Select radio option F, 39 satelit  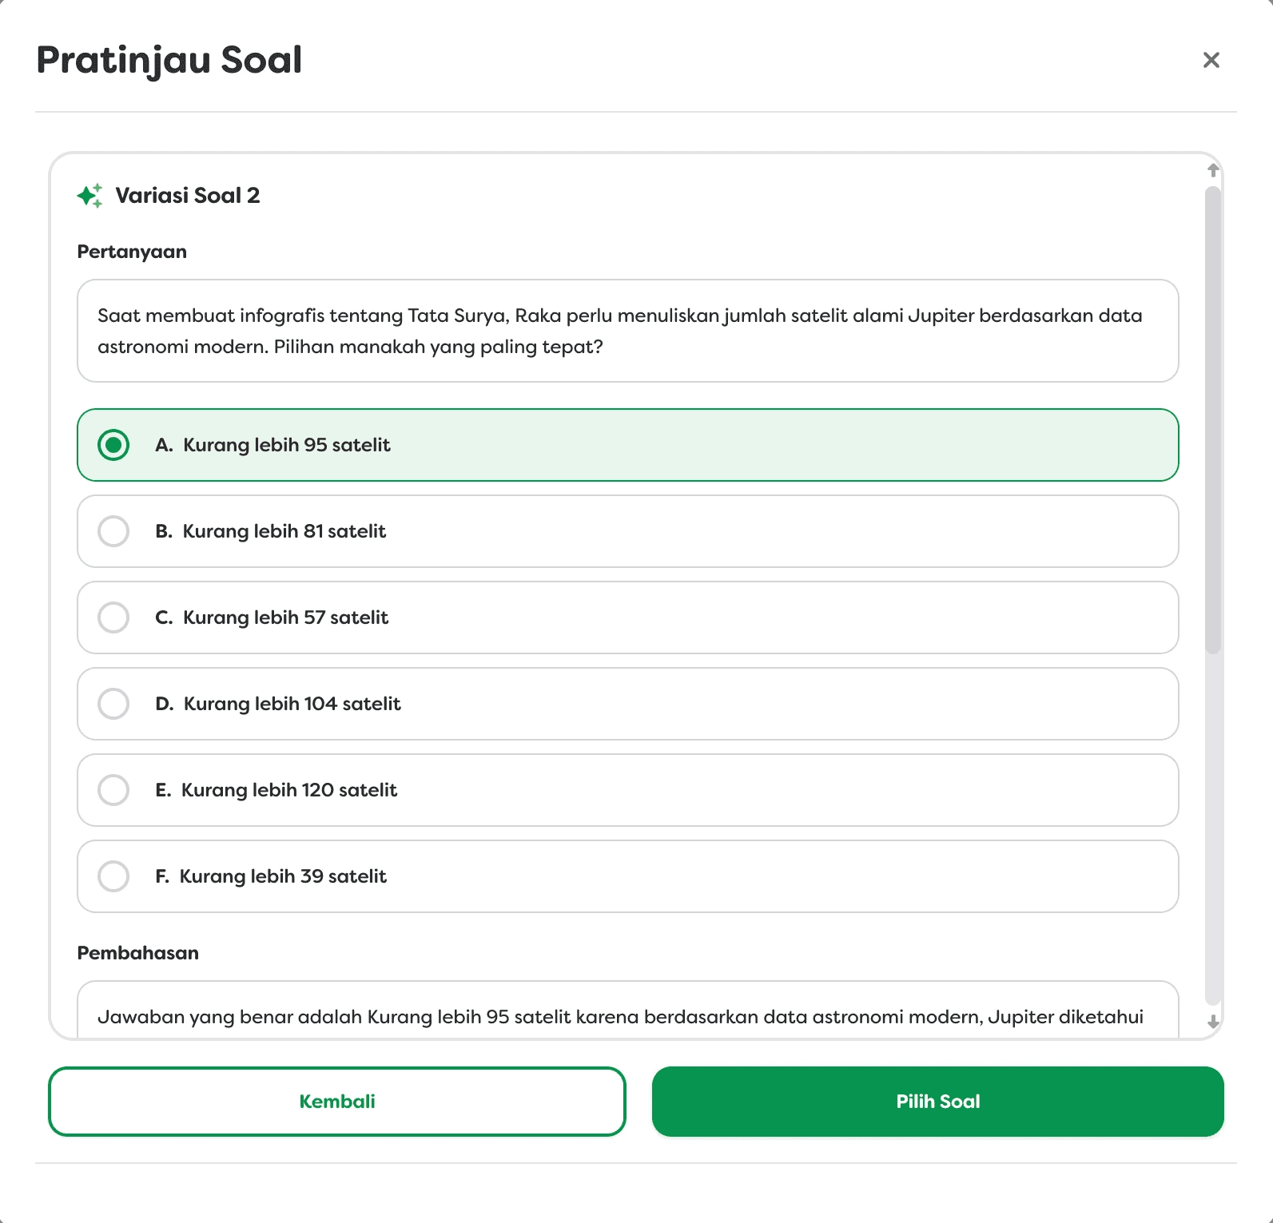click(113, 876)
